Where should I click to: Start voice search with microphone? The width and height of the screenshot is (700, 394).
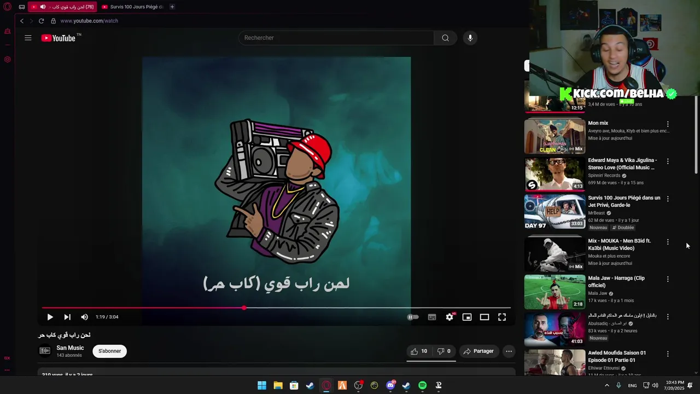coord(470,38)
